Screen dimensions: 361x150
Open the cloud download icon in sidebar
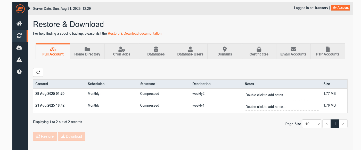tap(19, 48)
